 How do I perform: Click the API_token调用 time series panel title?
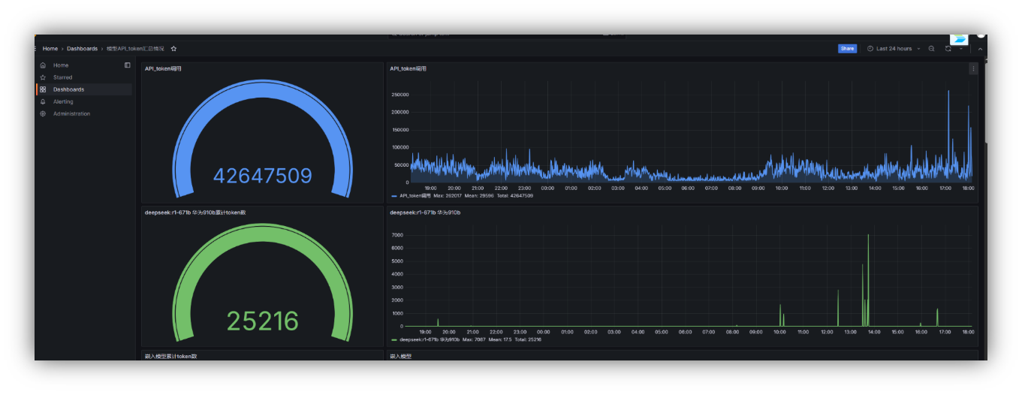[x=408, y=68]
